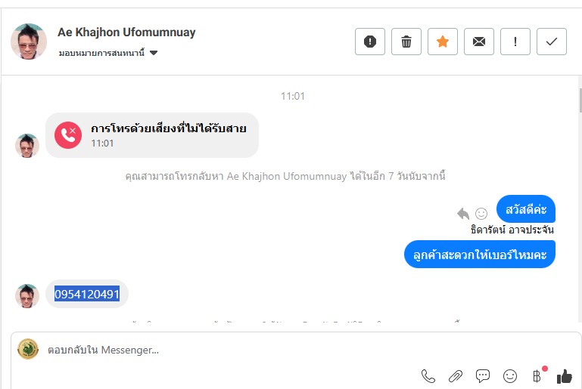Viewport: 582px width, 389px height.
Task: Click the chat area vertical scrollbar
Action: (578, 97)
